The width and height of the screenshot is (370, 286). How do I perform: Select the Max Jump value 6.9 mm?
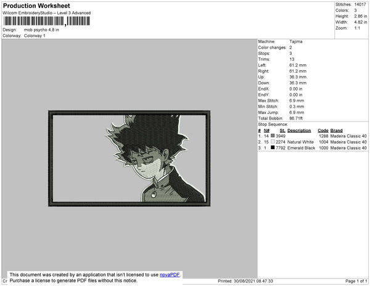tap(297, 112)
